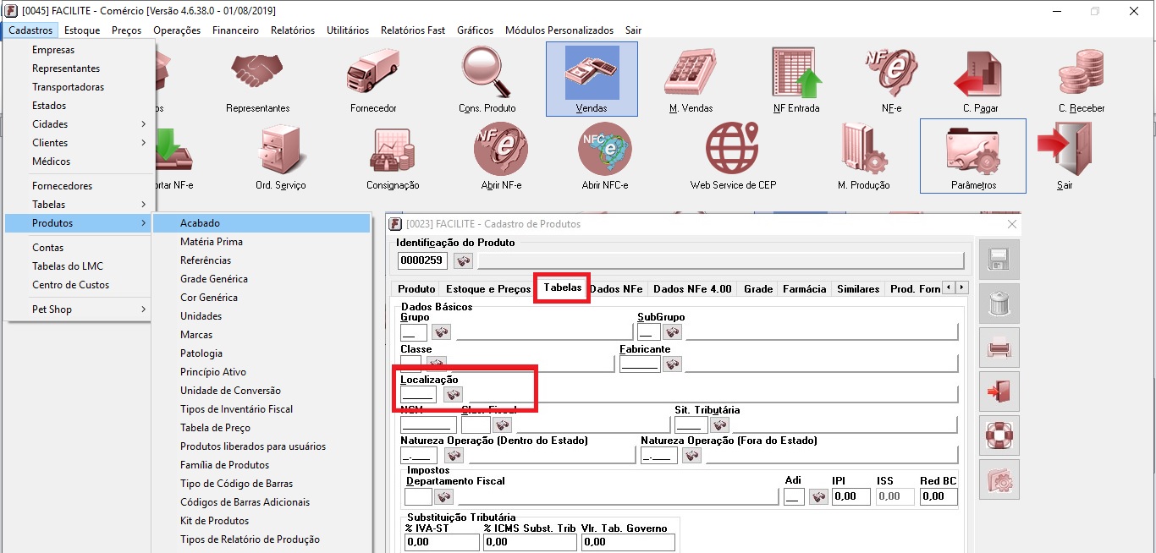Click the SubGrupo binoculars search button

[x=673, y=331]
